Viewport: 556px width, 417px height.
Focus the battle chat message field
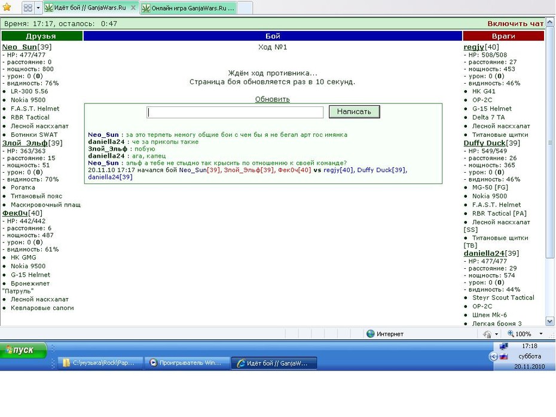click(x=235, y=112)
